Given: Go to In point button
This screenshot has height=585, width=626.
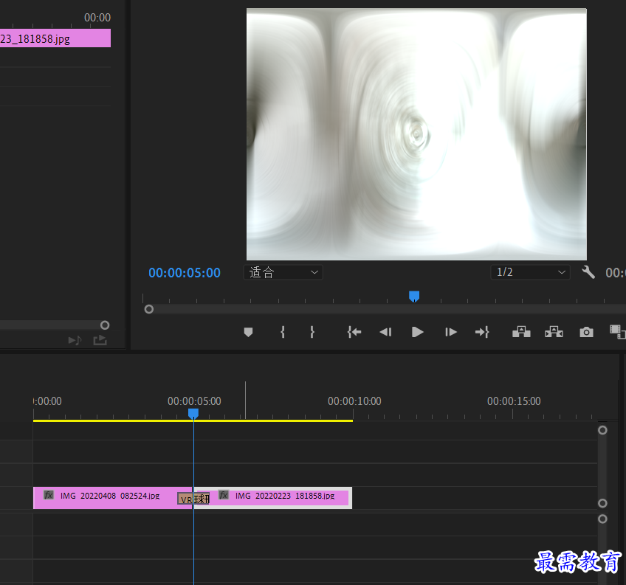Looking at the screenshot, I should 354,332.
